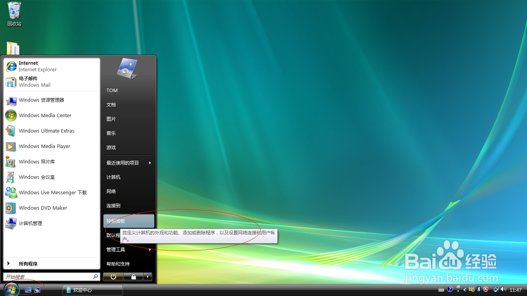This screenshot has height=296, width=527.
Task: Open Windows 资源管理器
Action: click(x=52, y=100)
